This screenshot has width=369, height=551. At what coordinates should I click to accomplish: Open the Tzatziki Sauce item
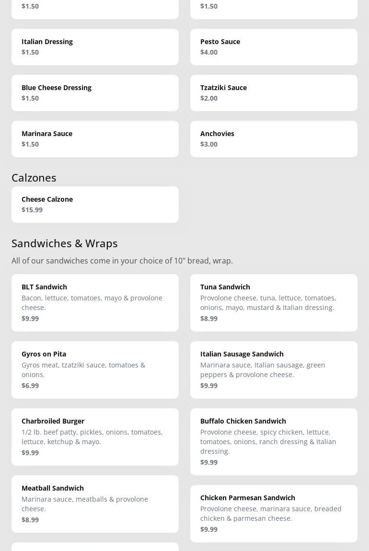point(274,93)
